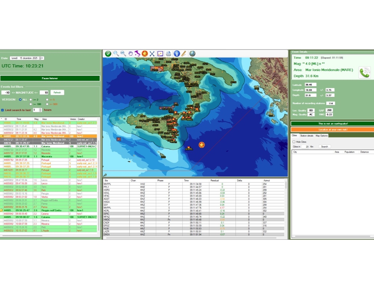Screen dimensions: 374x288
Task: Select the version >= 2 radio button
Action: point(31,100)
